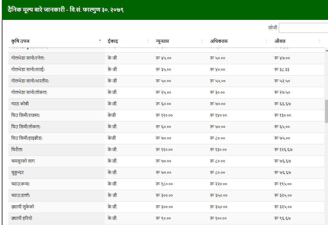
Task: Click the घिउ सिमी(राजमा) row label
Action: (25, 115)
